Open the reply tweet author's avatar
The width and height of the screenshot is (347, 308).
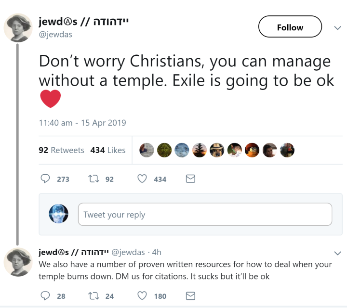[x=18, y=262]
